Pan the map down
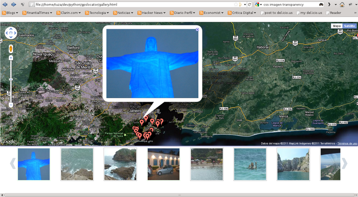358x197 pixels. click(x=11, y=37)
